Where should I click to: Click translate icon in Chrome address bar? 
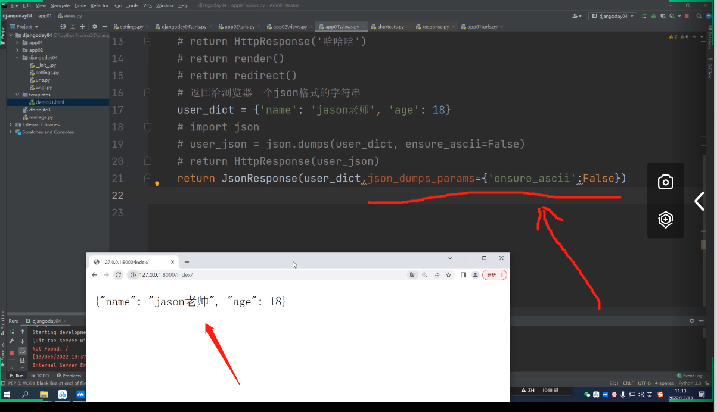(412, 275)
